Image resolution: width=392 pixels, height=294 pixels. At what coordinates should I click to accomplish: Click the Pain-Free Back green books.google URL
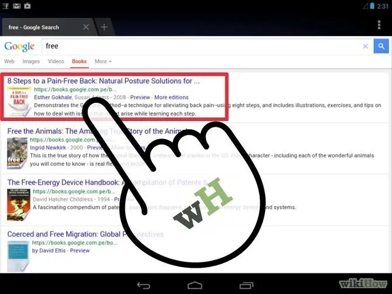point(75,89)
